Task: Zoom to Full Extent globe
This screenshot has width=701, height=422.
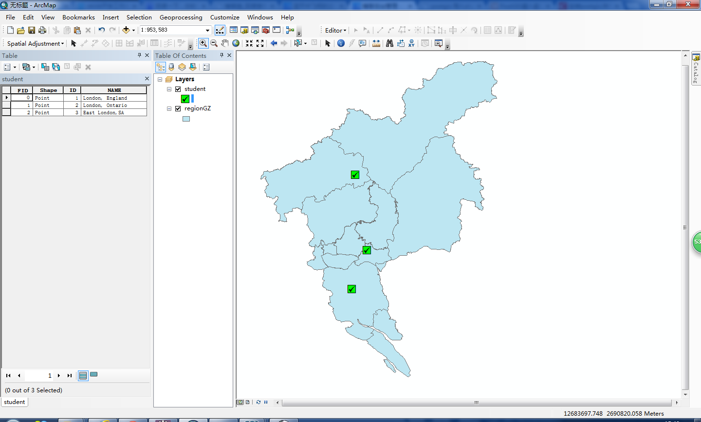Action: pos(236,43)
